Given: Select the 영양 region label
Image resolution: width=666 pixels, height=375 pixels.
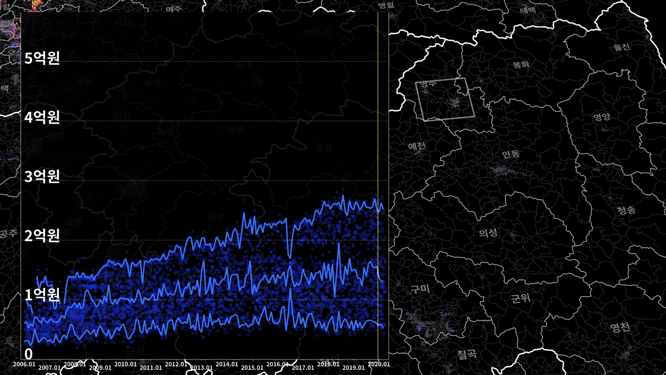Looking at the screenshot, I should click(x=601, y=117).
